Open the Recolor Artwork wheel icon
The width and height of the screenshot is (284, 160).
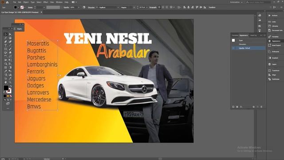click(84, 7)
